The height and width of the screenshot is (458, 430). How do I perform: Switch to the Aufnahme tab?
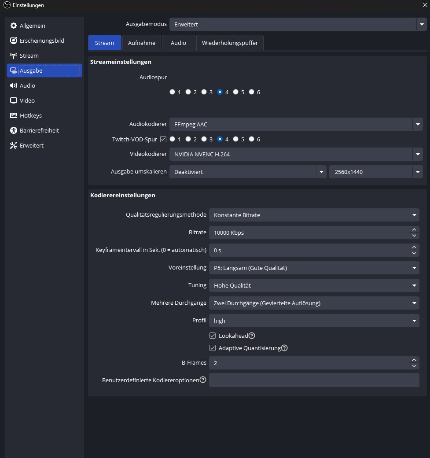[141, 43]
